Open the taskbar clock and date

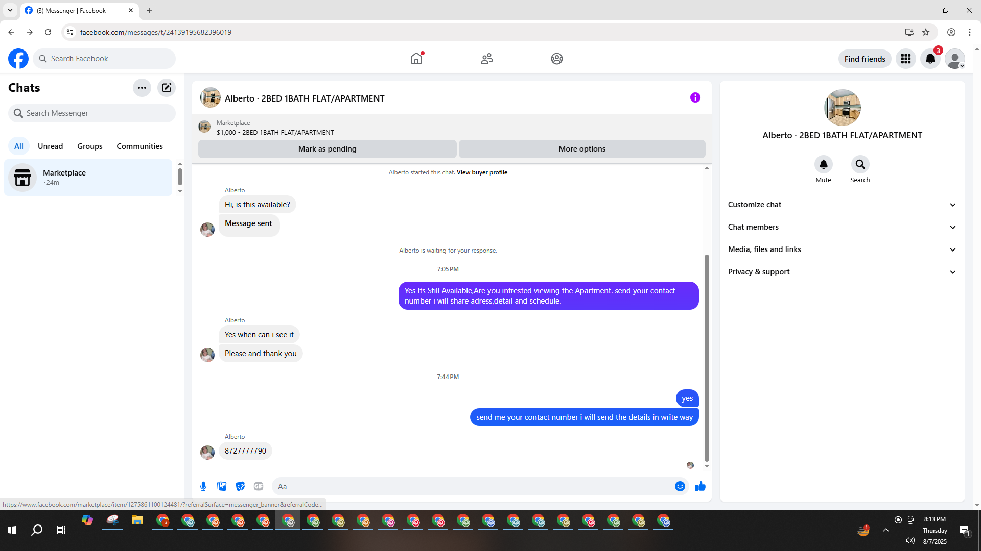935,530
